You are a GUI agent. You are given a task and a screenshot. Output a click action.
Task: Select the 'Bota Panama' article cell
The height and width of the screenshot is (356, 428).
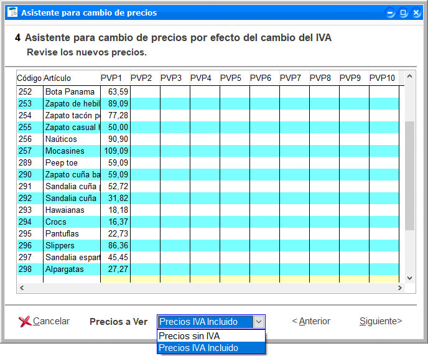pyautogui.click(x=72, y=91)
